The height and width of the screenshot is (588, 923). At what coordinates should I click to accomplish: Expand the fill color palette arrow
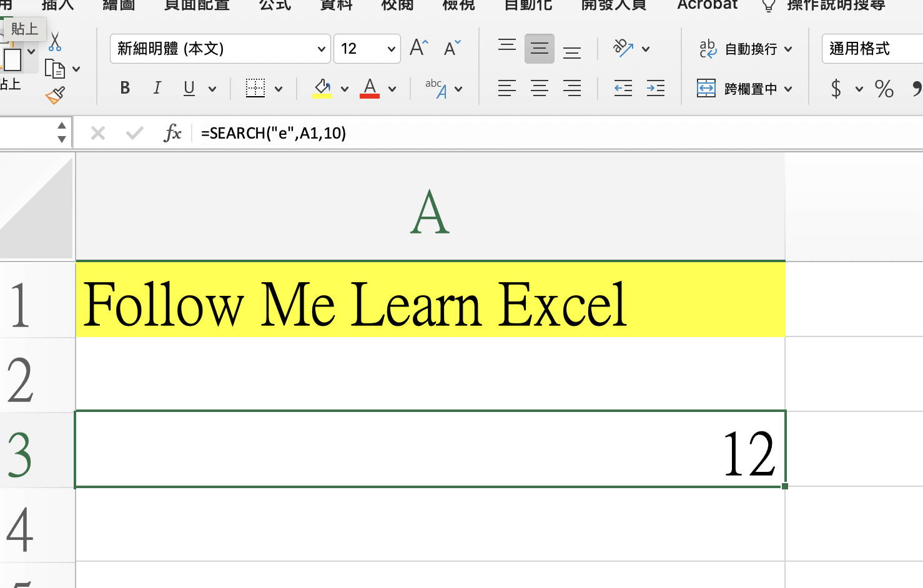(x=345, y=89)
